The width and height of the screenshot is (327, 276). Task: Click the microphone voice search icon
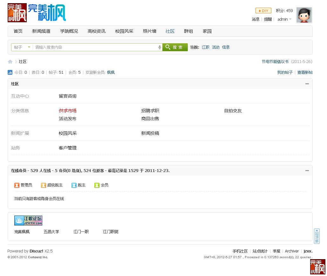pos(160,47)
